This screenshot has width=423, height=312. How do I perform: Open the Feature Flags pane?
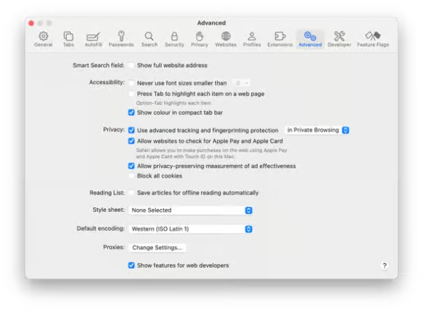click(373, 40)
